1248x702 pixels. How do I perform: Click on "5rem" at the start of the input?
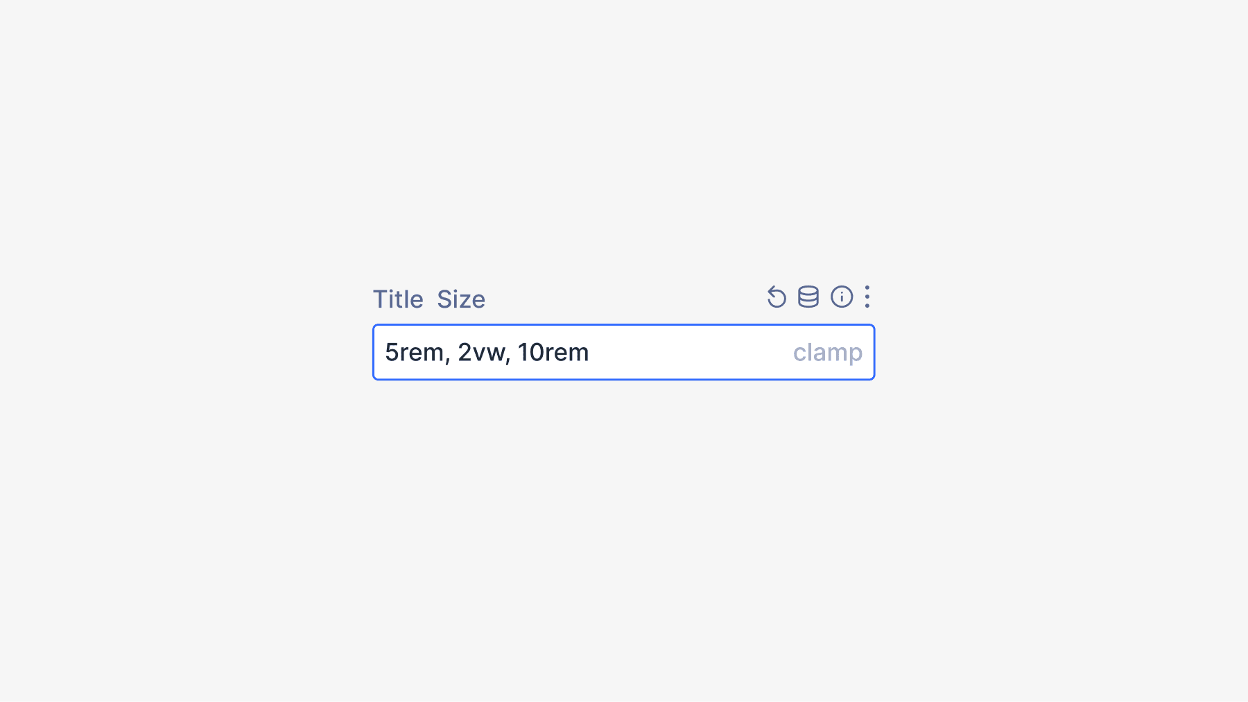tap(414, 353)
